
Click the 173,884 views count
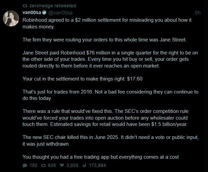[97, 165]
